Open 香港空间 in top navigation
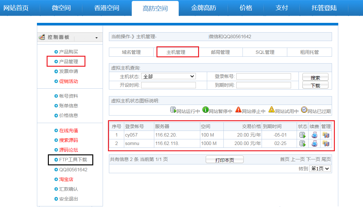363x207 pixels. point(107,8)
